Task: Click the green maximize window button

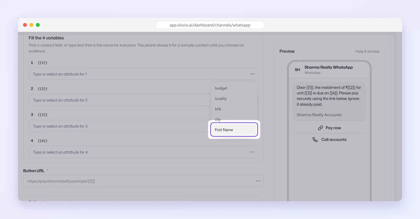Action: [x=38, y=25]
